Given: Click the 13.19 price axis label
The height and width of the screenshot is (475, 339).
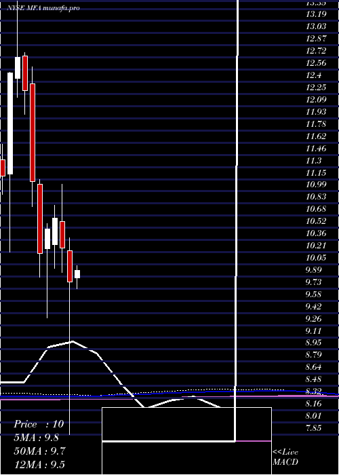Looking at the screenshot, I should pos(316,14).
